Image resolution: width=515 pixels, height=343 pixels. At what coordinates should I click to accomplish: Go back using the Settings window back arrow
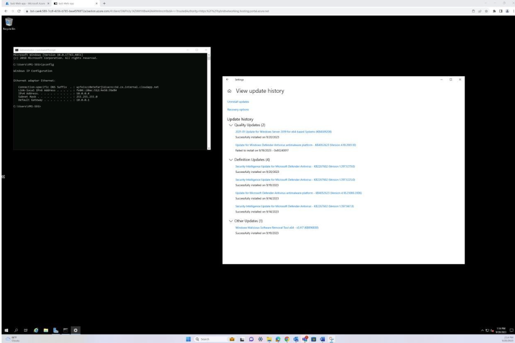click(227, 80)
